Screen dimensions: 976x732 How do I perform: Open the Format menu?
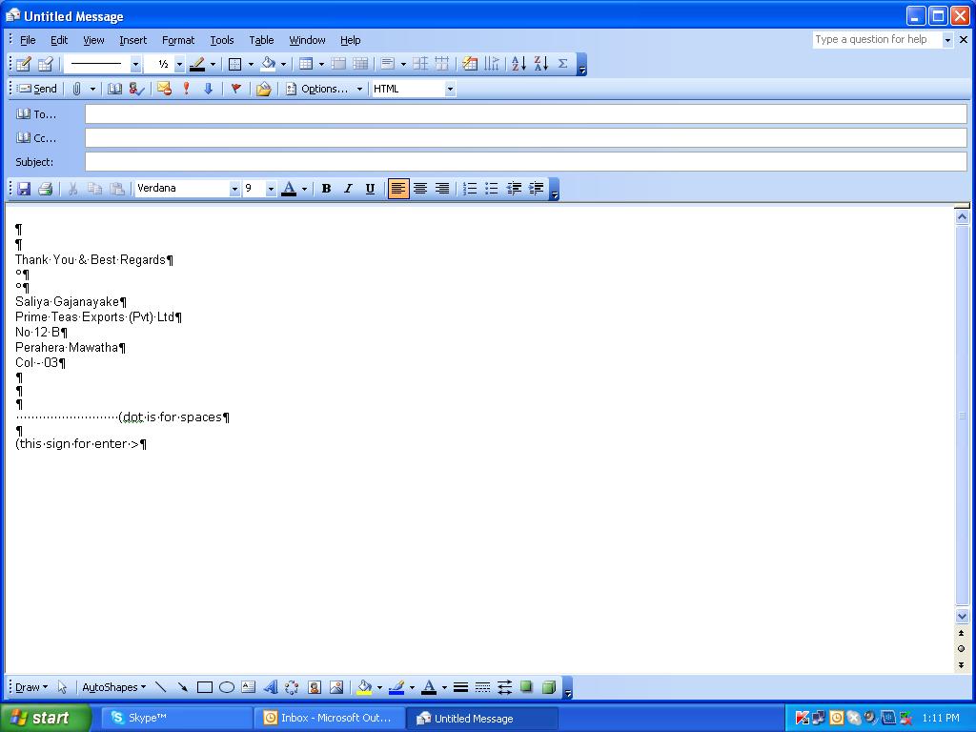click(x=178, y=40)
